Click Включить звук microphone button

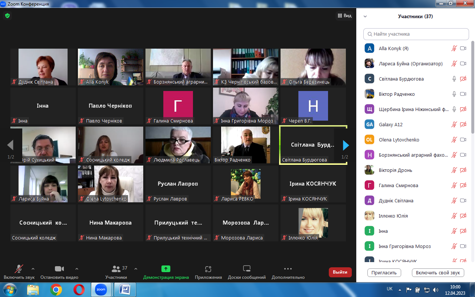tap(19, 272)
